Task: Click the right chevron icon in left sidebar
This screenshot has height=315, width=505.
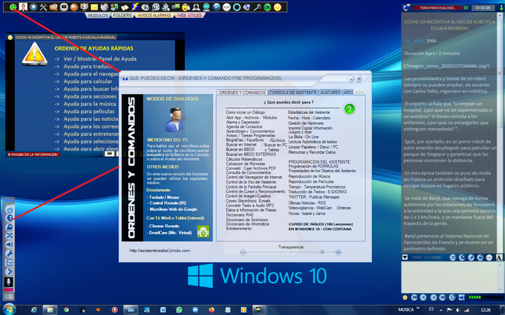Action: pos(9,272)
